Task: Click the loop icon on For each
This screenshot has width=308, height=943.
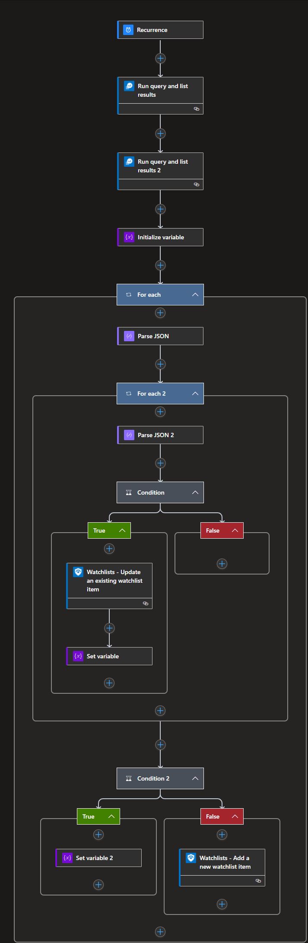Action: (x=128, y=294)
